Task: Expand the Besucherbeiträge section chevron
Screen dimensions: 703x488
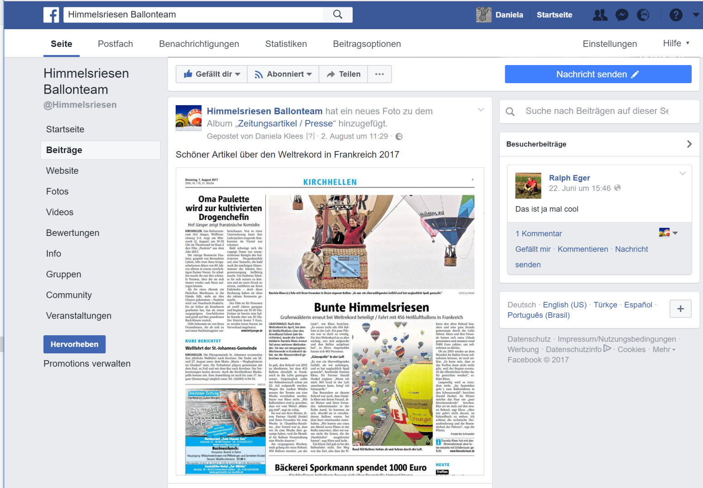Action: pos(689,144)
